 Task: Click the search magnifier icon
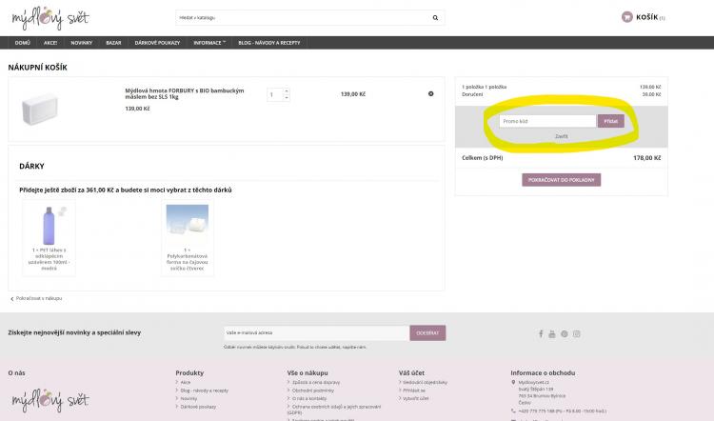point(435,17)
